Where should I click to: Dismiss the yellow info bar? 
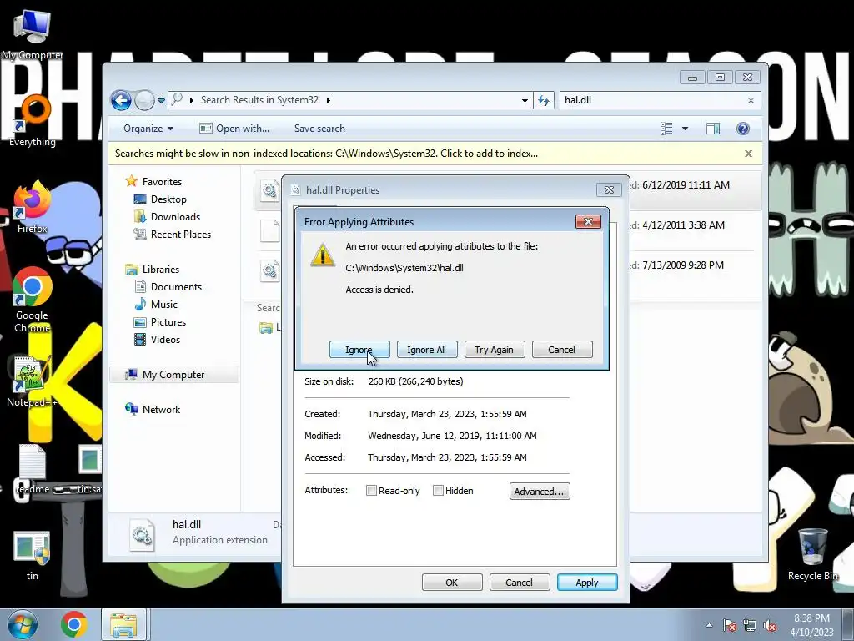[x=748, y=154]
